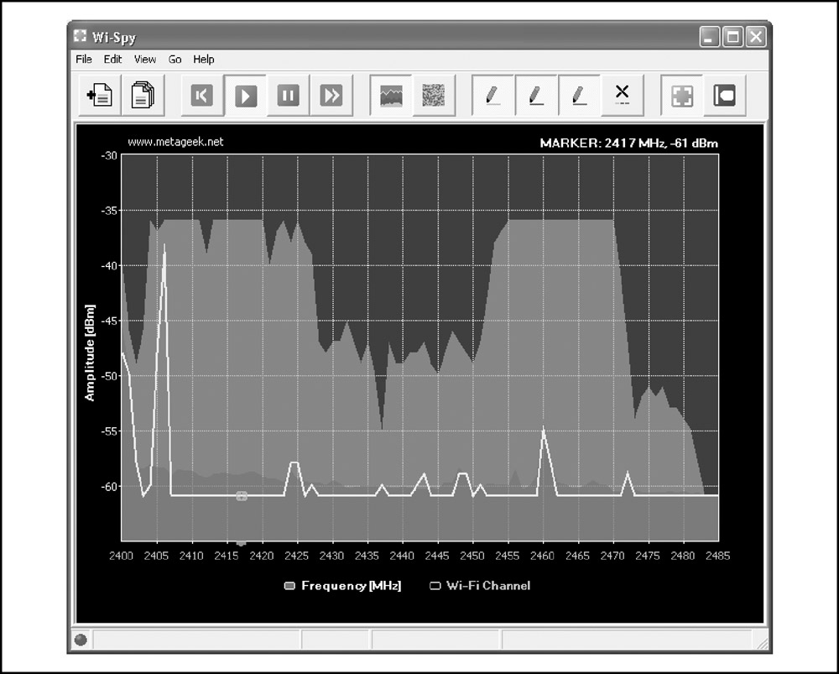Click the new recording file icon

click(100, 96)
